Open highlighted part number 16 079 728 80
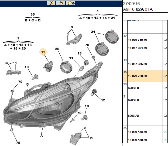Image resolution: width=168 pixels, height=146 pixels. coord(138,76)
